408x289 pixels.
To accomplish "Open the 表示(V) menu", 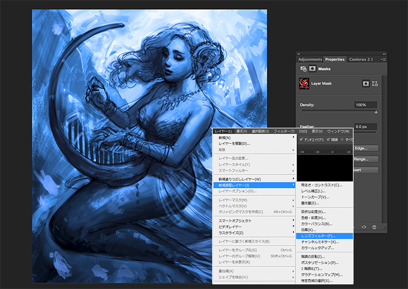I will click(x=317, y=131).
